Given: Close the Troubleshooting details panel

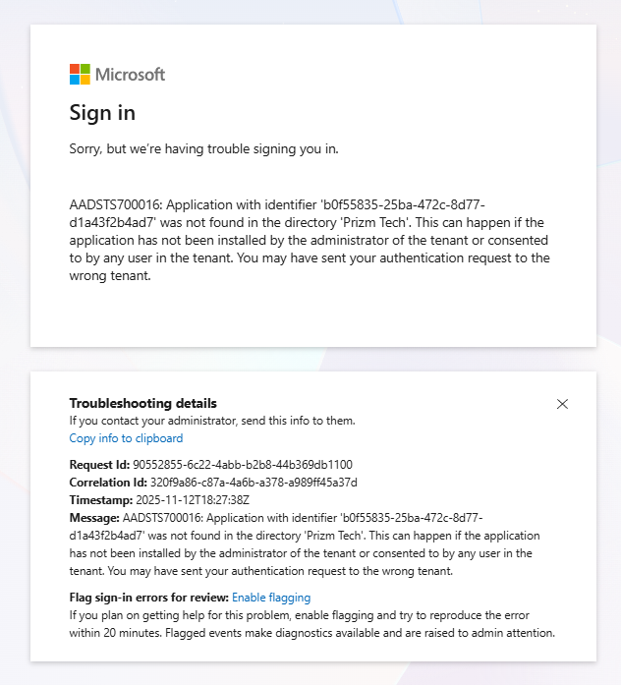Looking at the screenshot, I should (562, 404).
